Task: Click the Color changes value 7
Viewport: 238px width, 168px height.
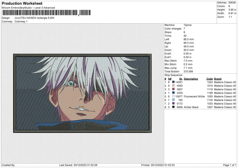Action: click(x=184, y=29)
